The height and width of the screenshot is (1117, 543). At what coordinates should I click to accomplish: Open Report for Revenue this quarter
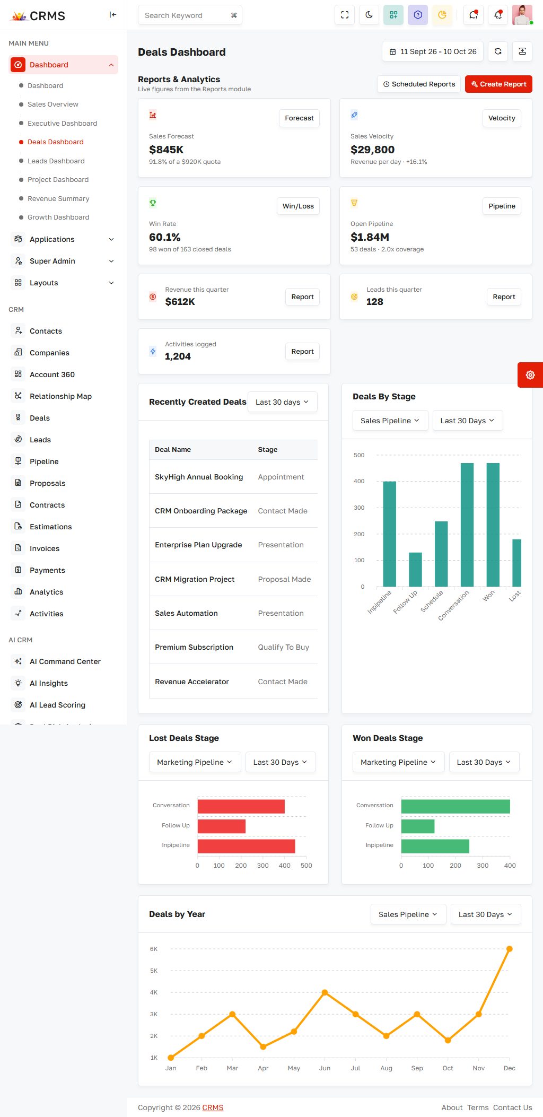[x=302, y=297]
